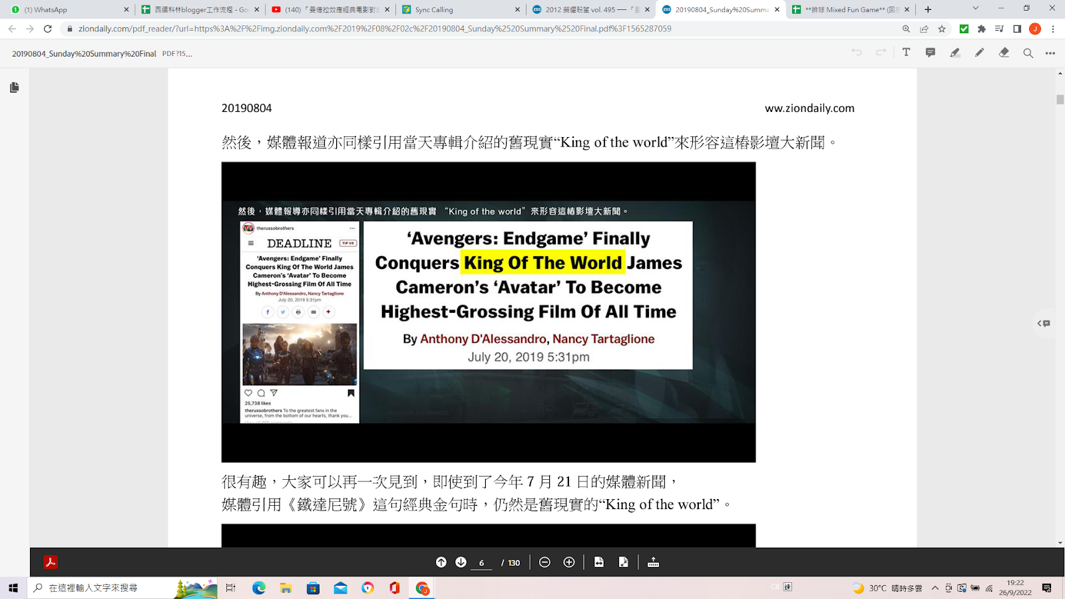Screen dimensions: 1065x599
Task: Click the www.ziondaily.com header text
Action: pyautogui.click(x=809, y=108)
